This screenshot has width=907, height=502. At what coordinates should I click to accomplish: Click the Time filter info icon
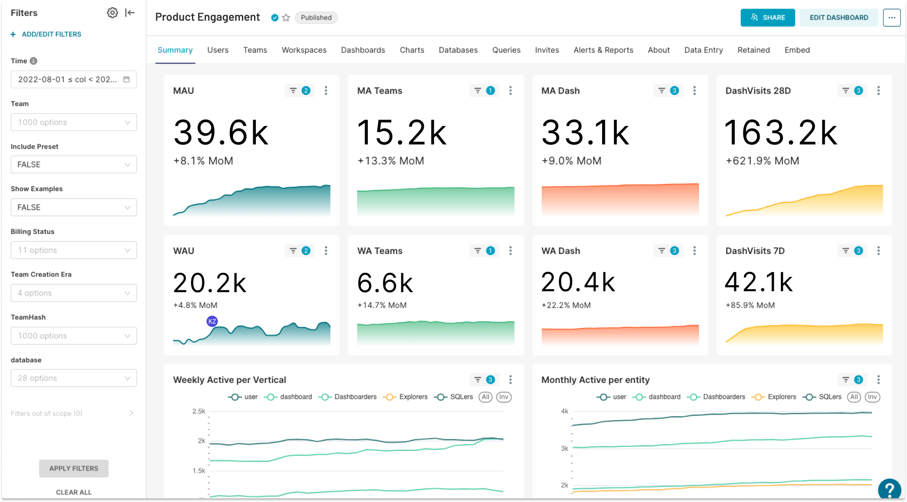(33, 61)
